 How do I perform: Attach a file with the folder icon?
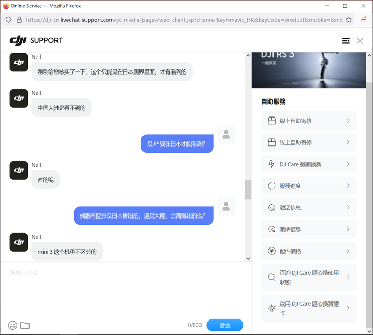click(25, 325)
